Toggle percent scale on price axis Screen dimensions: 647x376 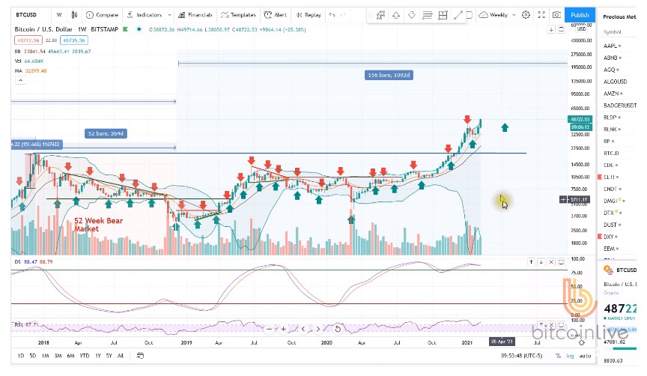(x=559, y=355)
